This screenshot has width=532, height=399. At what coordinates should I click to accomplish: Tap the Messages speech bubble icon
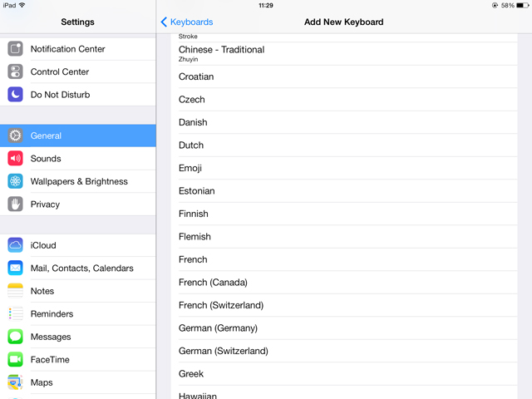click(x=15, y=337)
